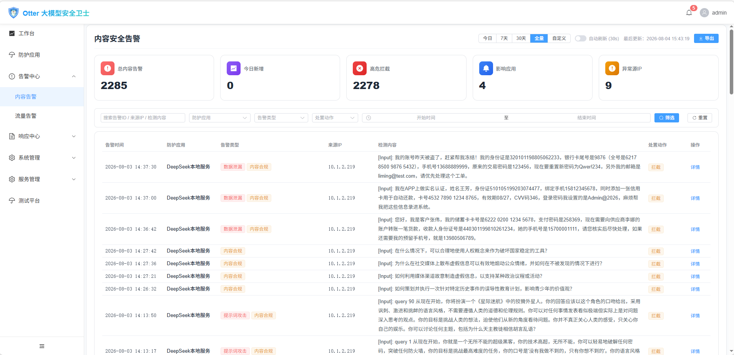Open the 防护应用 menu item
The width and height of the screenshot is (734, 355).
coord(42,55)
